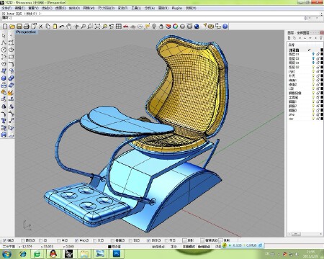Click the Undo arrow icon

coord(62,27)
